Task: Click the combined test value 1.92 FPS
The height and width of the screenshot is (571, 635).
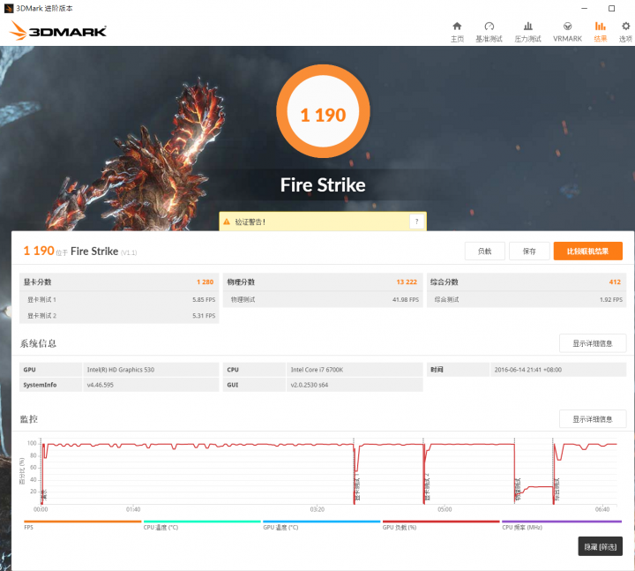Action: (x=611, y=300)
